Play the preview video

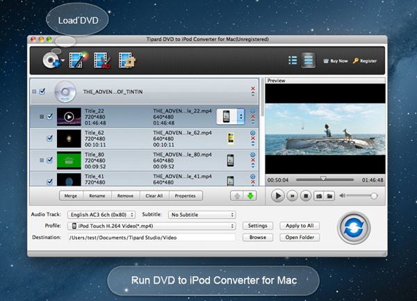277,196
